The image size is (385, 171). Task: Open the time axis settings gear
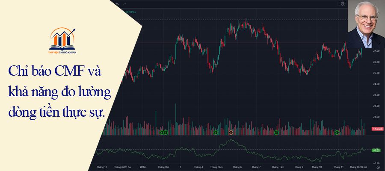click(378, 167)
